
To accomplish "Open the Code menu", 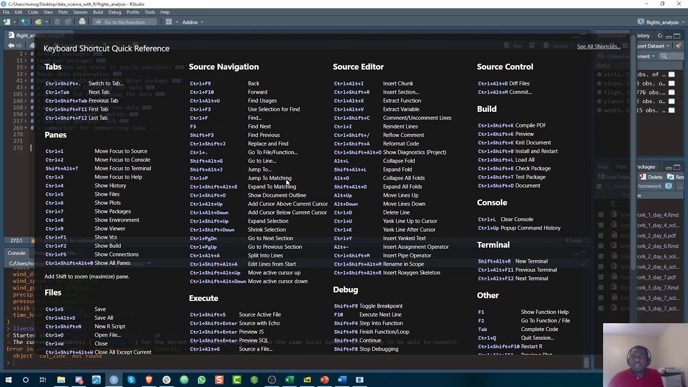I will tap(33, 12).
